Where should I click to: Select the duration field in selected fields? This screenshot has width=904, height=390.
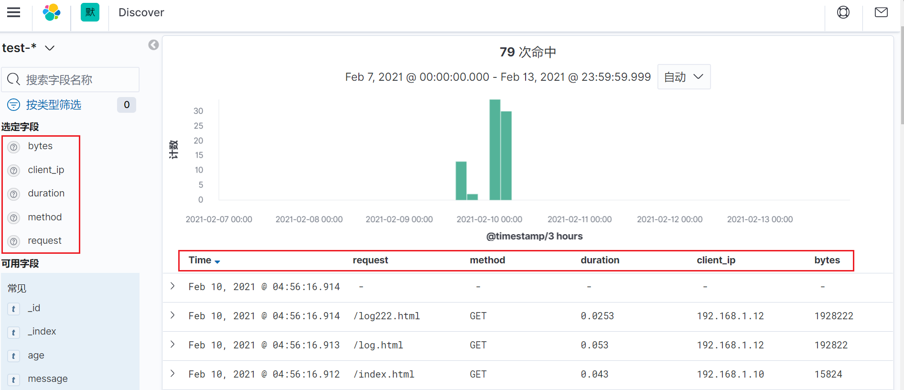46,194
